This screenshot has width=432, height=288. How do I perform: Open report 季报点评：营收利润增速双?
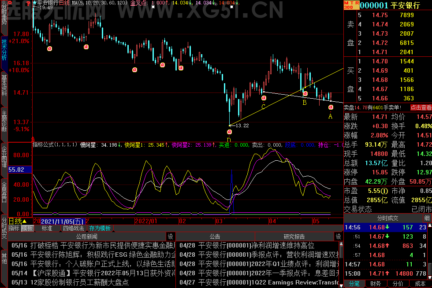(259, 255)
